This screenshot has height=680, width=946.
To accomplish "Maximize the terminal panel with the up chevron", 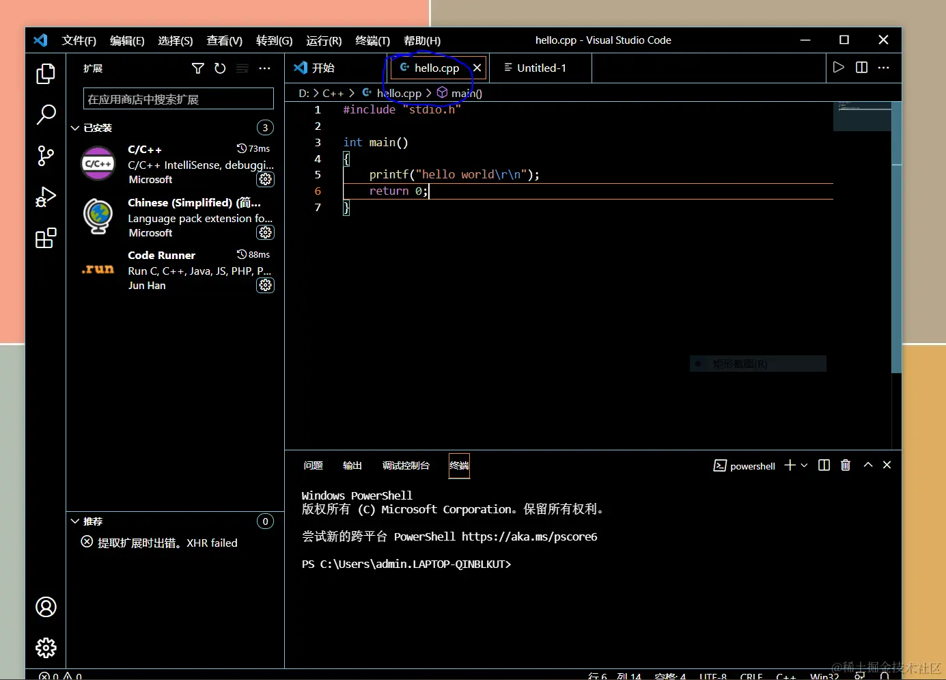I will click(868, 465).
